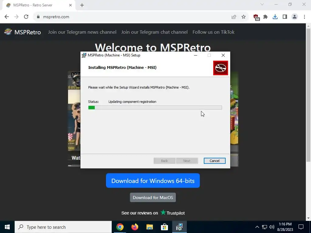
Task: Click Download for MacOS button
Action: click(x=153, y=197)
